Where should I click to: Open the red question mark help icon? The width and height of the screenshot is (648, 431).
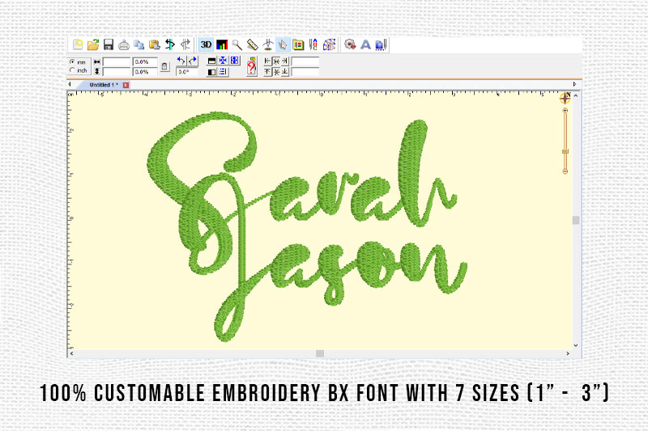point(252,67)
